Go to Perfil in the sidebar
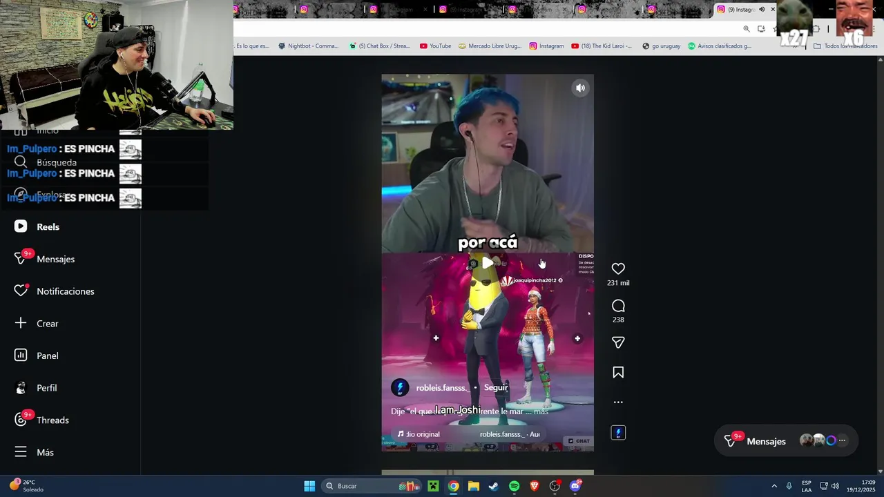Screen dimensions: 884x497 click(37, 388)
